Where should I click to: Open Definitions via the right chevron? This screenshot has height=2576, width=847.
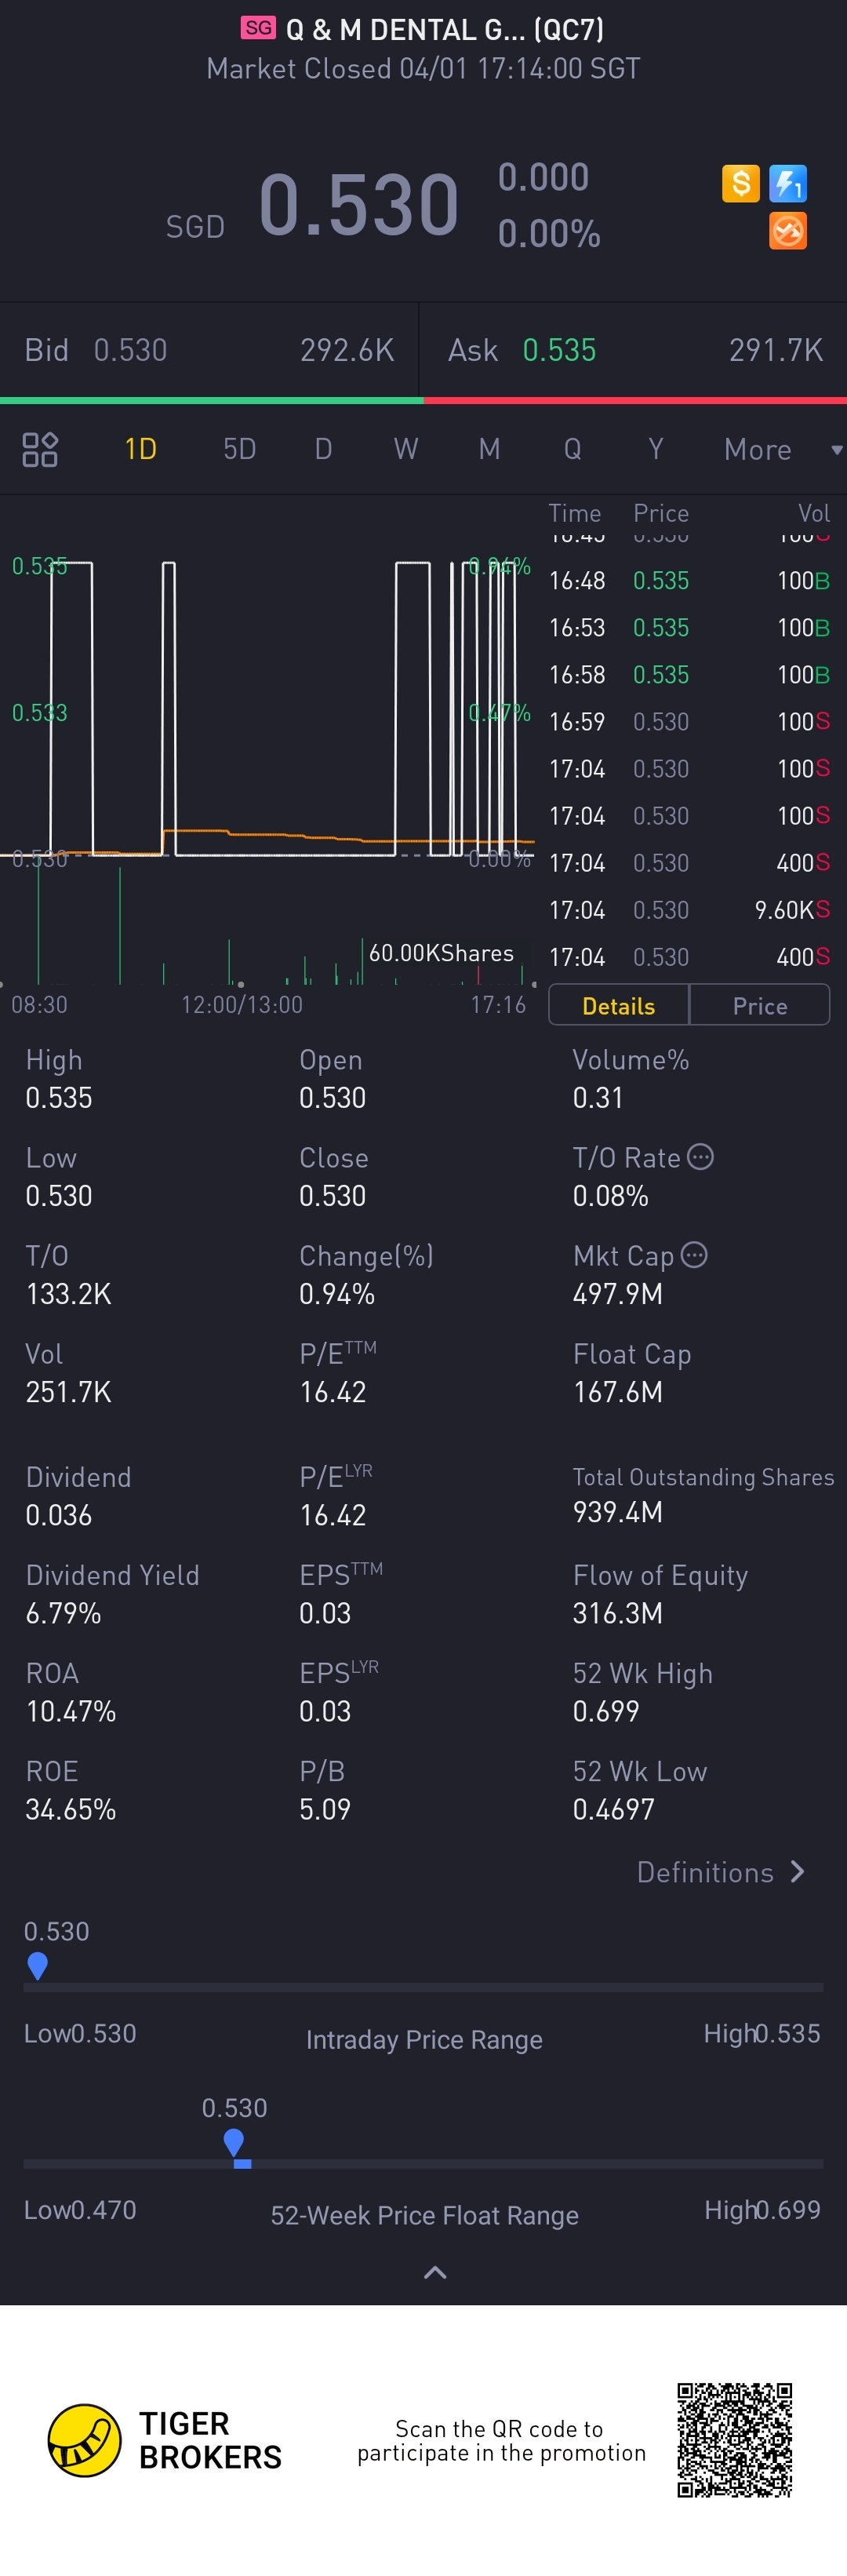click(x=797, y=1872)
